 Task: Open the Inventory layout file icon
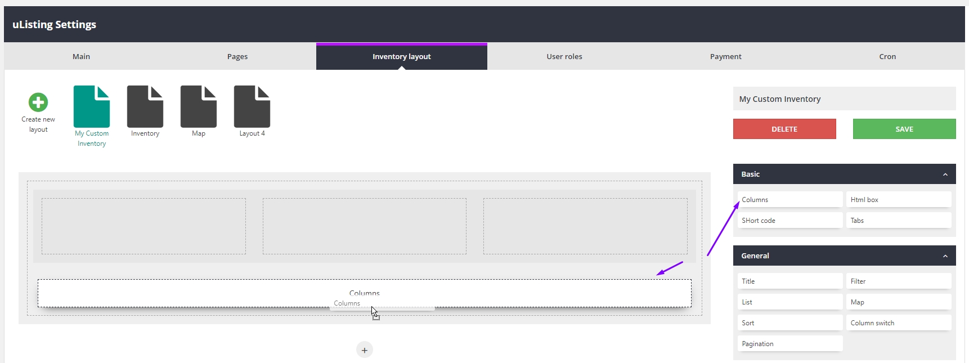point(145,107)
